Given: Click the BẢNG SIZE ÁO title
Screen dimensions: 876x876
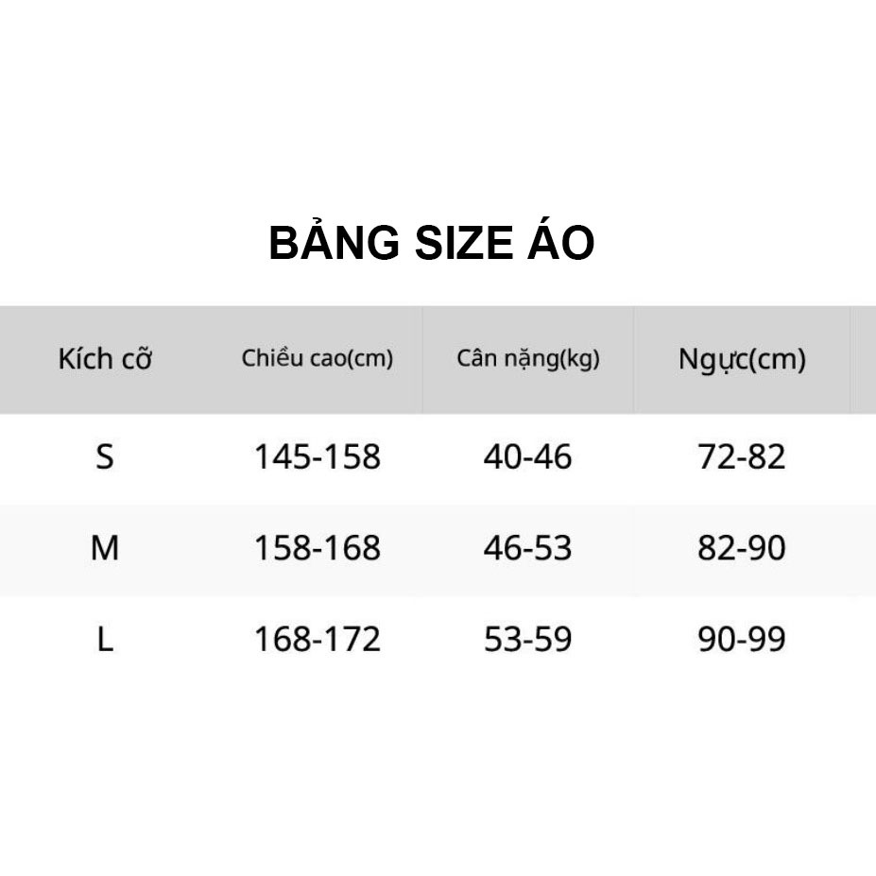Looking at the screenshot, I should point(431,241).
